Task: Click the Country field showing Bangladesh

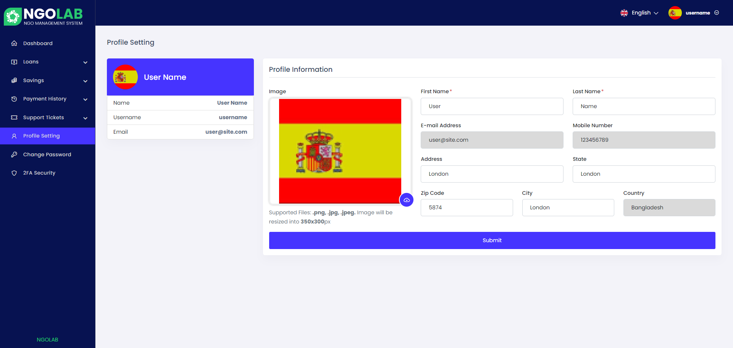Action: pos(669,207)
